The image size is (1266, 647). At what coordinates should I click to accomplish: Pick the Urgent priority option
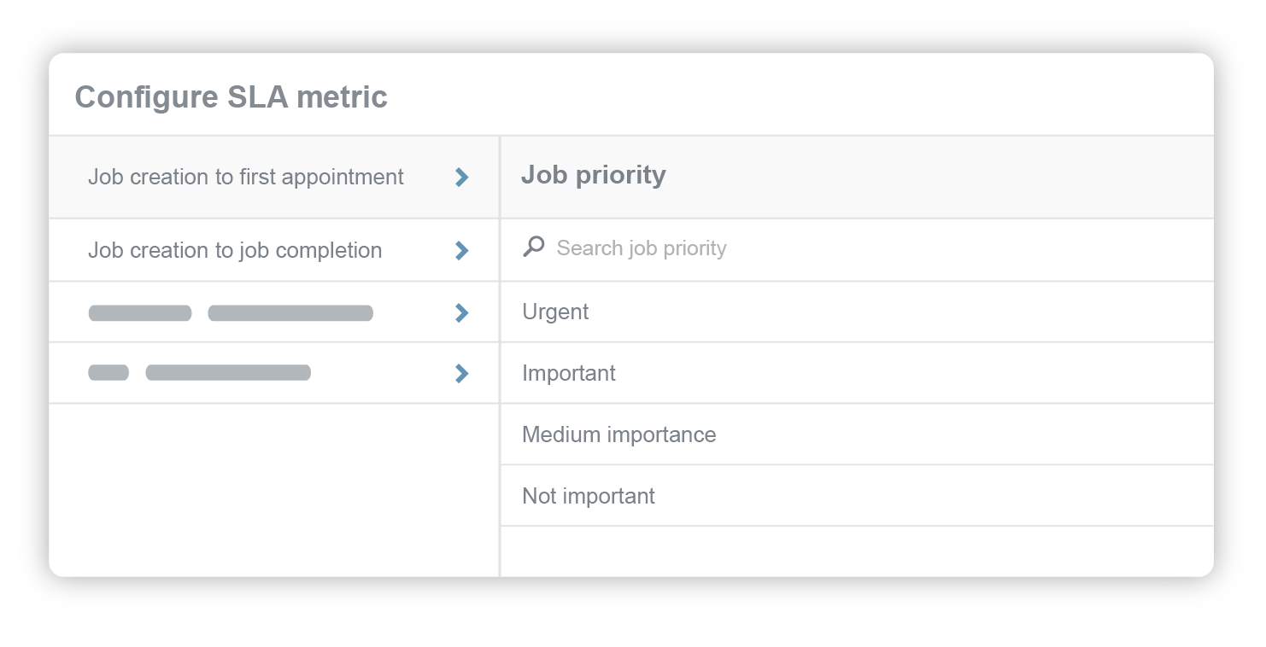556,312
